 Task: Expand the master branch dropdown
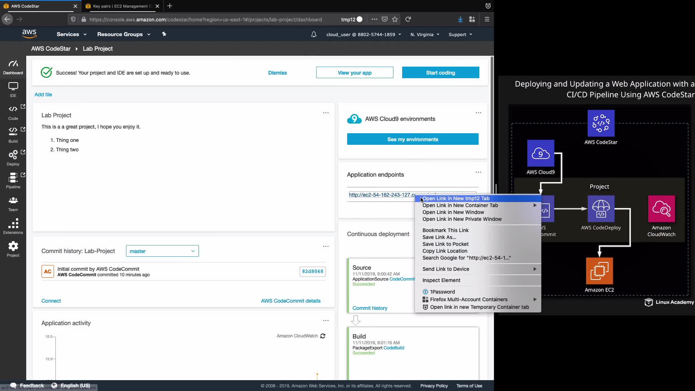pyautogui.click(x=162, y=251)
